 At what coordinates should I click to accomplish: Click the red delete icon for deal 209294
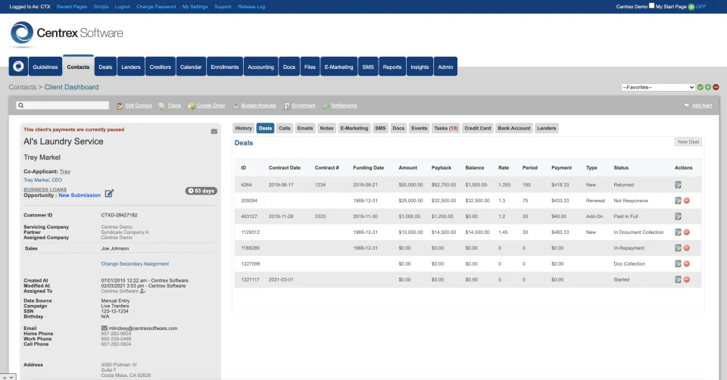click(x=687, y=201)
